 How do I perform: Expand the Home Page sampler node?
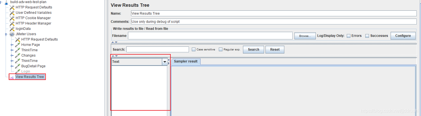coord(12,45)
